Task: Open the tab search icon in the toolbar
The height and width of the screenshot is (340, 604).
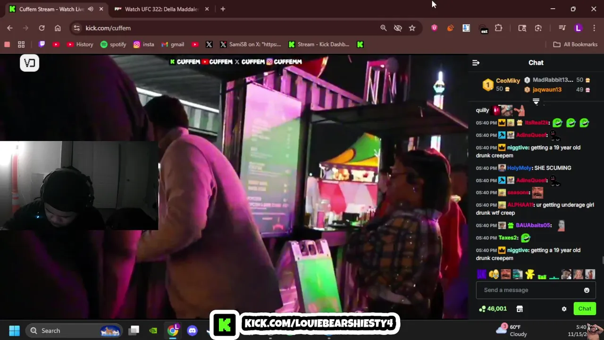Action: point(522,28)
